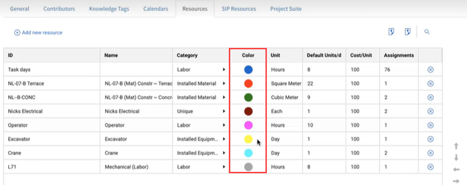Viewport: 467px width, 185px height.
Task: Open the search magnifier icon
Action: [427, 32]
